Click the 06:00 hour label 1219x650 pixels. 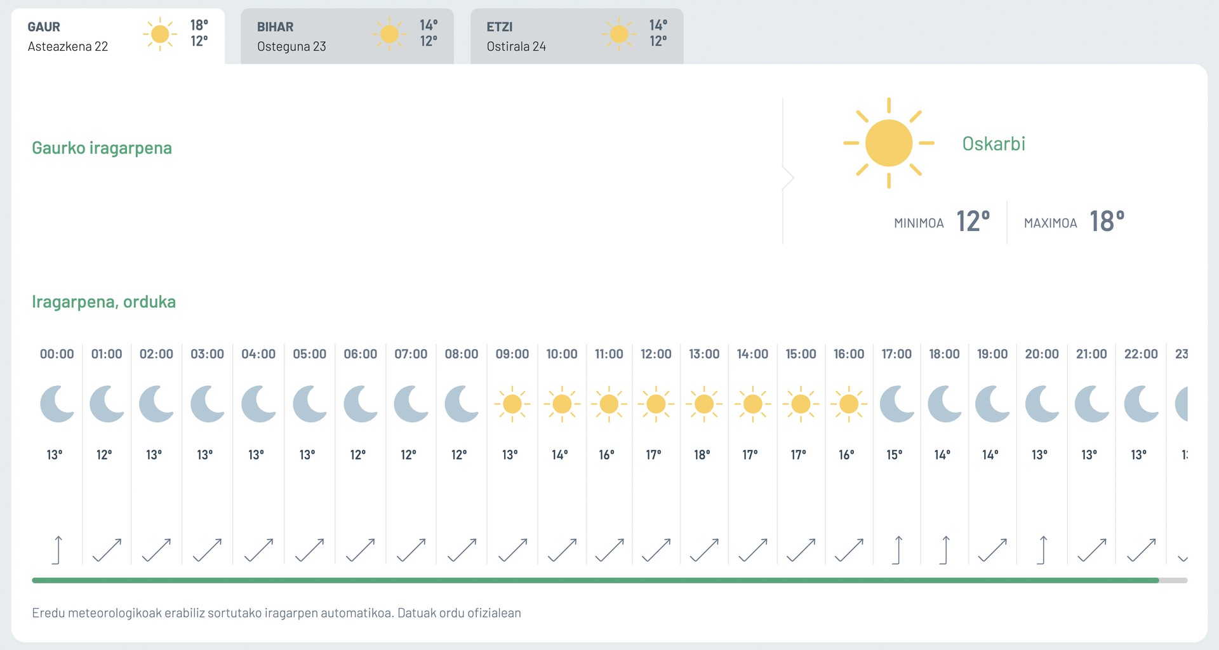tap(361, 354)
